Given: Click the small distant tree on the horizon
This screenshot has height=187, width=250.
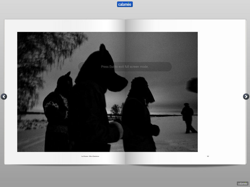Looking at the screenshot, I should [x=116, y=110].
